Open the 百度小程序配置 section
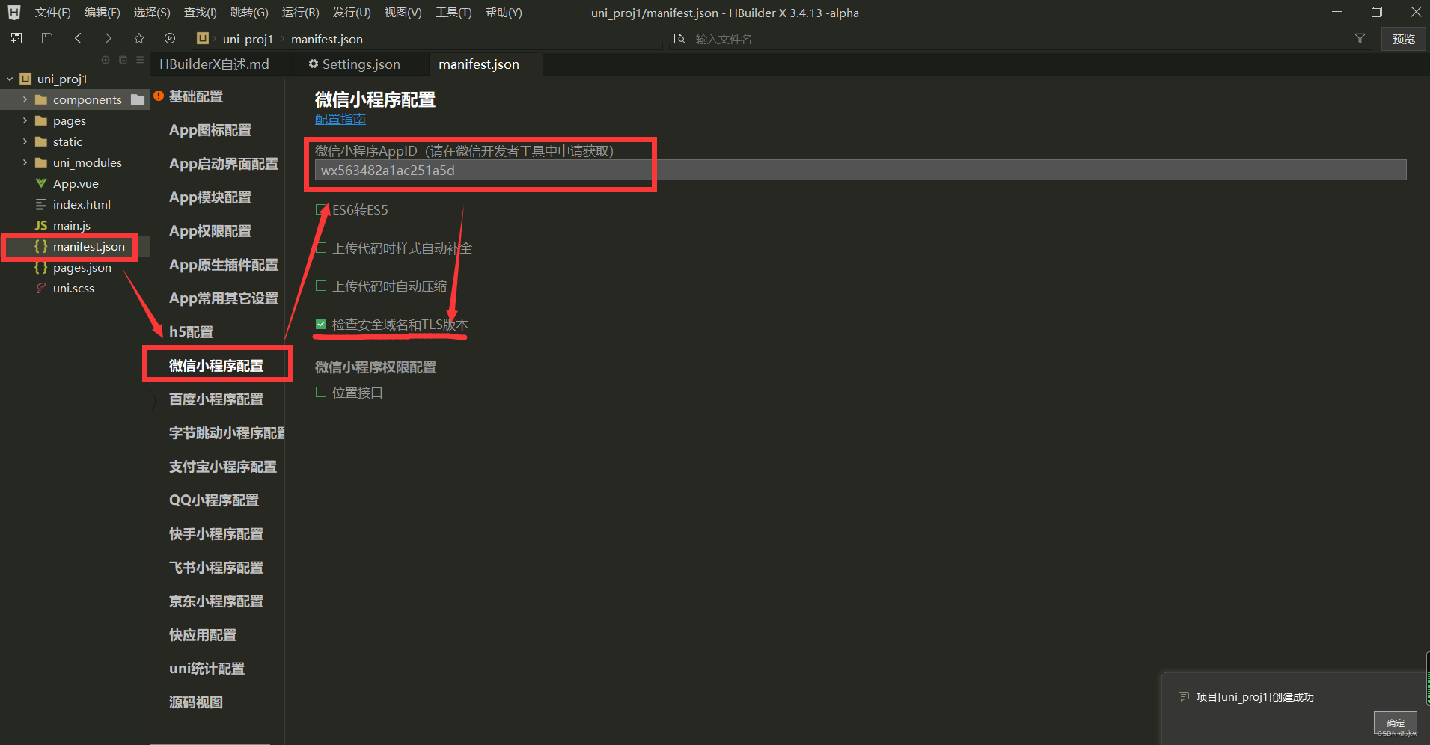1430x745 pixels. (216, 399)
